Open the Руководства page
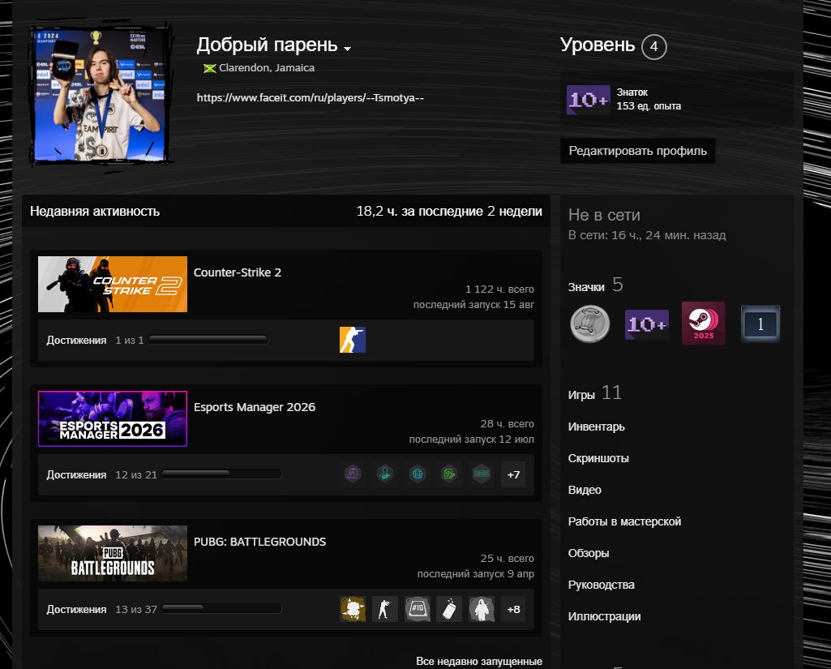The image size is (831, 669). 601,585
